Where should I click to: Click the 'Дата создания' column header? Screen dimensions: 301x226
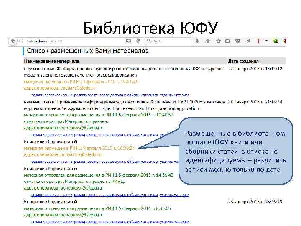pos(243,61)
